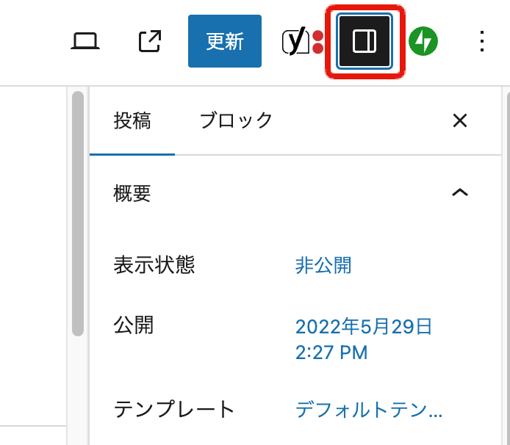Switch to the ブロック tab
The image size is (510, 445).
[236, 120]
